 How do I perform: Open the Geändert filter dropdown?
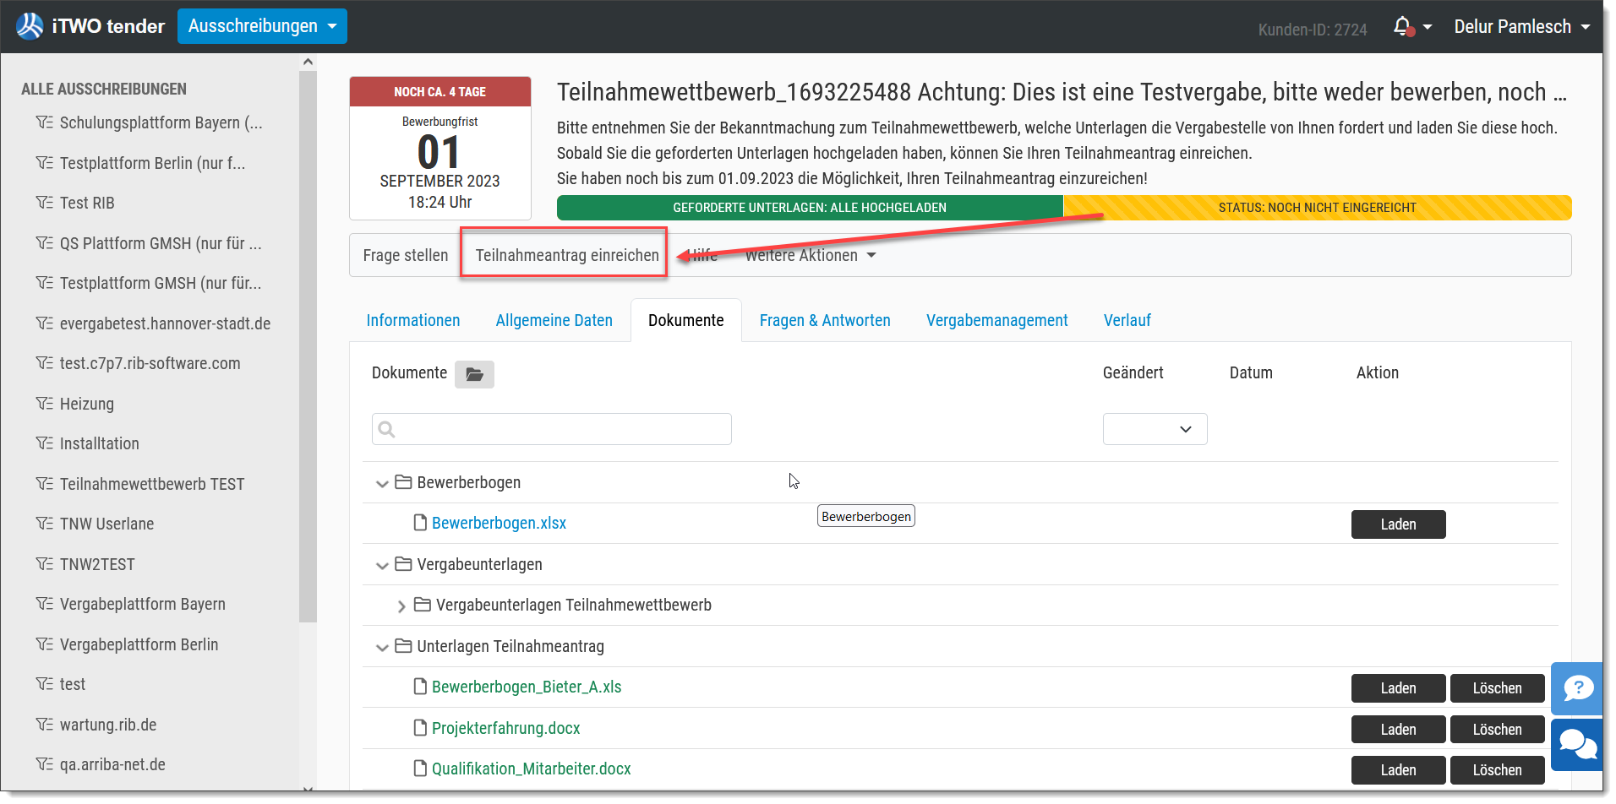tap(1155, 429)
